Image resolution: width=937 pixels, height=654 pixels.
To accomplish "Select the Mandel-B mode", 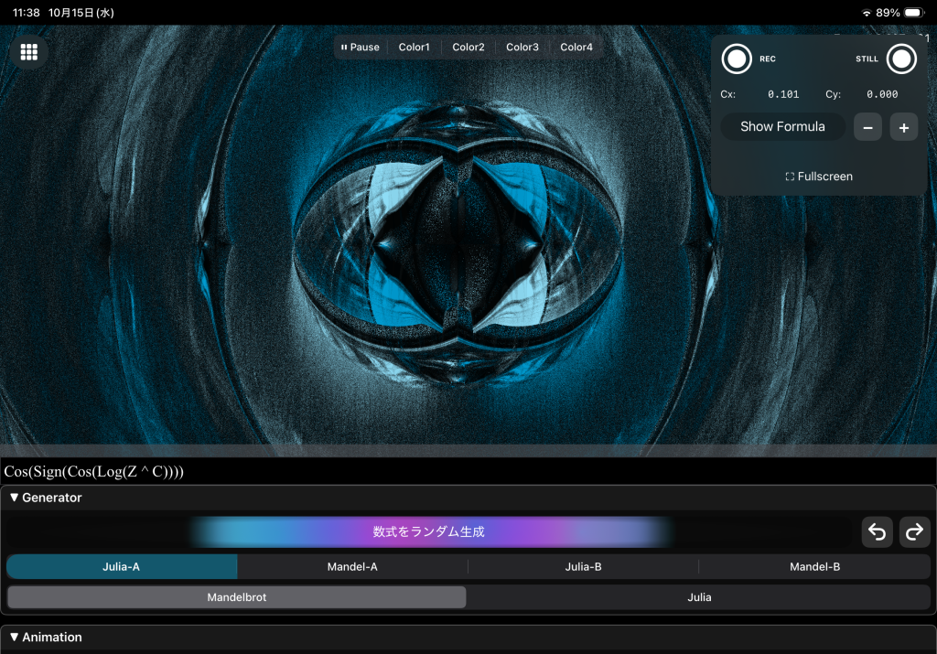I will point(814,567).
